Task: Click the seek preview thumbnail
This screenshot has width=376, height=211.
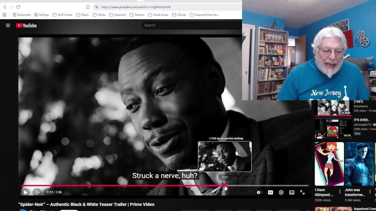Action: tap(225, 156)
